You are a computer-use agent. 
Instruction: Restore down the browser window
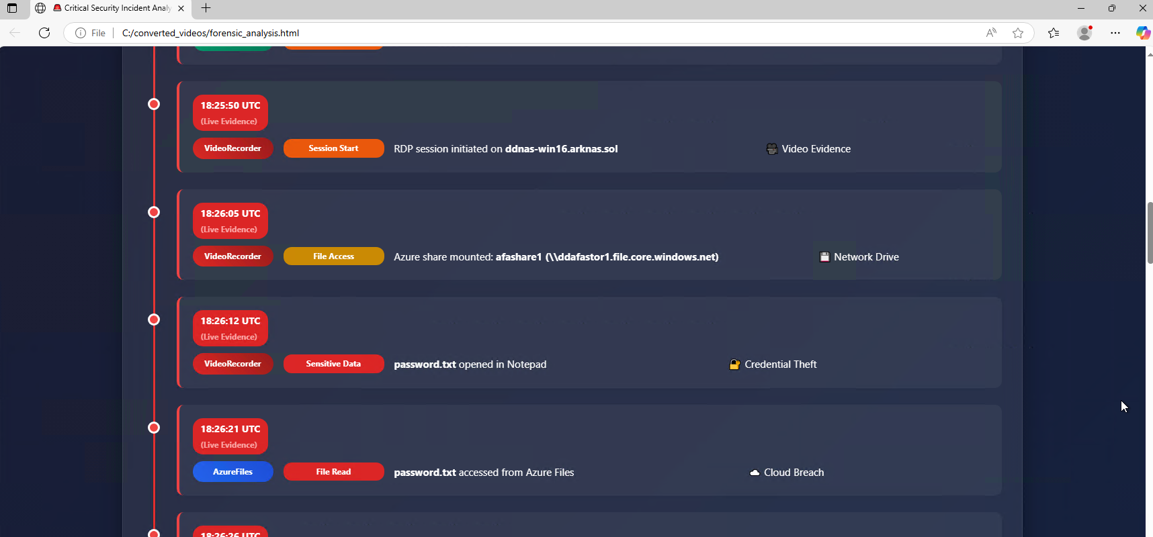[1112, 8]
